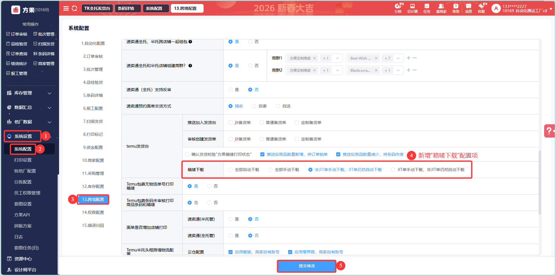Click the floating red help question icon
The height and width of the screenshot is (276, 556).
point(549,131)
